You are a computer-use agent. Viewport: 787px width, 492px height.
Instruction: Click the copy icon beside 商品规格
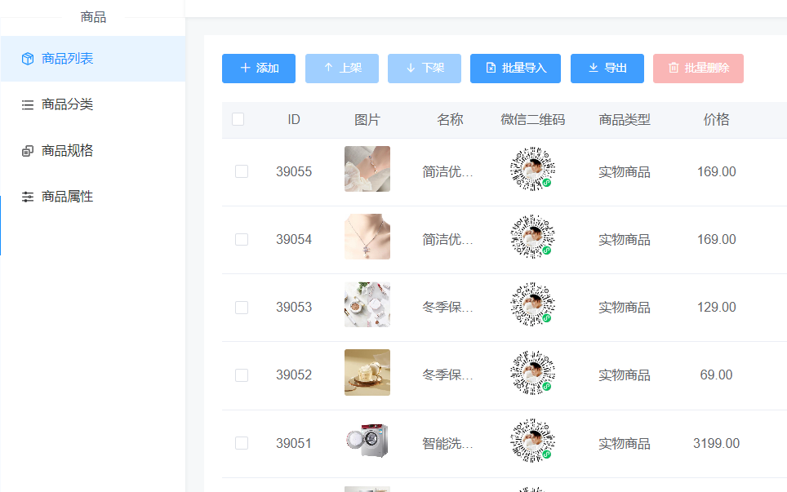pos(28,151)
